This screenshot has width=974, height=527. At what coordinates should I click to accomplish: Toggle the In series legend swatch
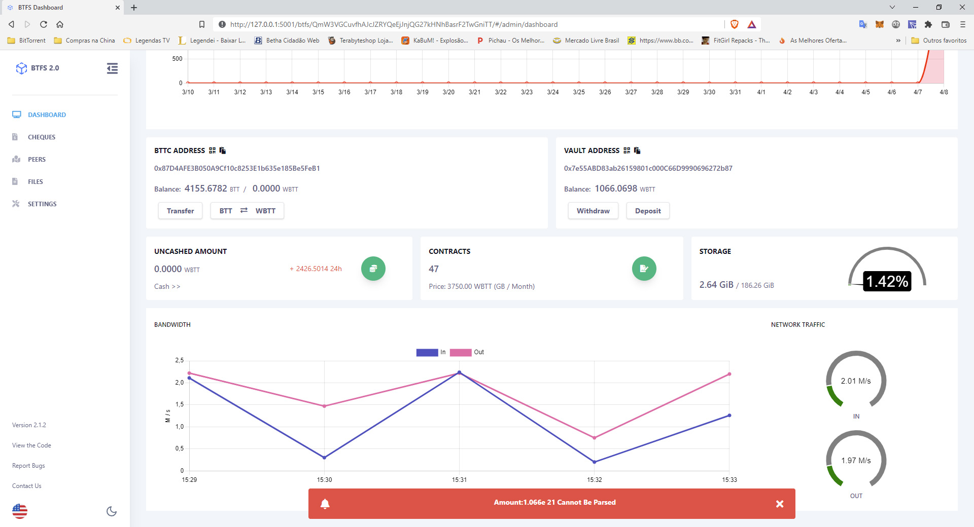point(427,352)
